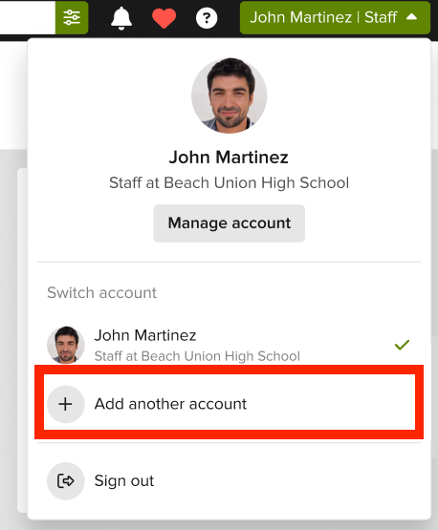Click the account row school subtitle text

[x=197, y=356]
